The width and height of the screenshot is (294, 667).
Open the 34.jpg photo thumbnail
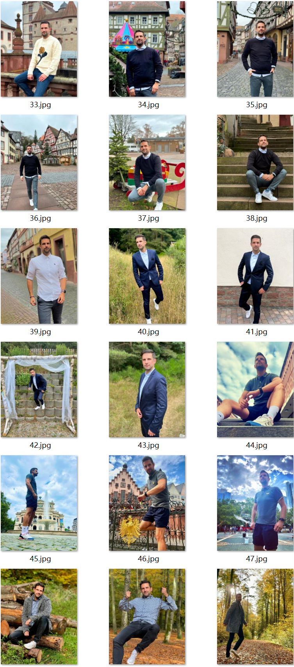coord(147,49)
